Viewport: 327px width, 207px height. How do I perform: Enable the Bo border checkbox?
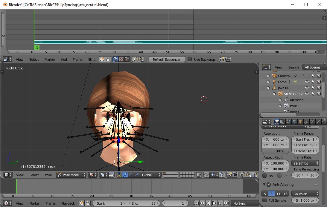(264, 176)
